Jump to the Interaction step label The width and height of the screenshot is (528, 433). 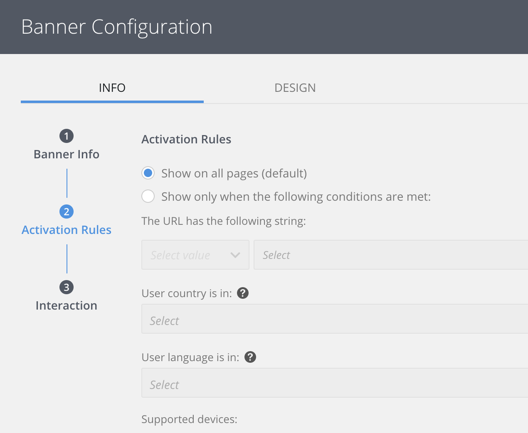67,305
